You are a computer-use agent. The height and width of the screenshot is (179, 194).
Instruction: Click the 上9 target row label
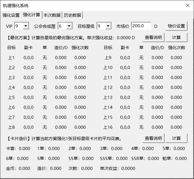[108, 58]
